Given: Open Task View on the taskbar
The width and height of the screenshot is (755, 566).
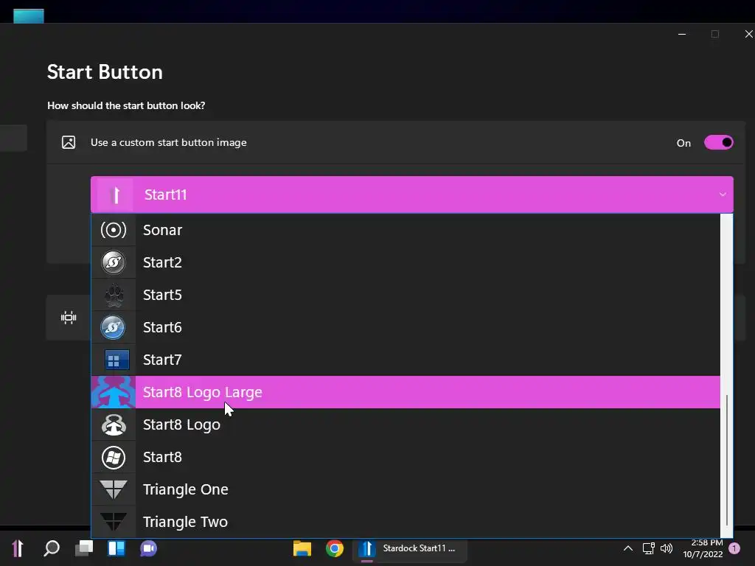Looking at the screenshot, I should [84, 548].
